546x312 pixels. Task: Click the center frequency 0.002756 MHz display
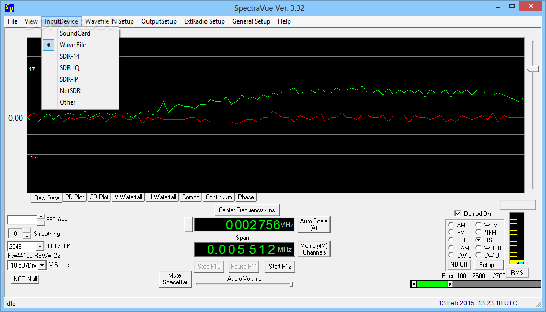(244, 225)
